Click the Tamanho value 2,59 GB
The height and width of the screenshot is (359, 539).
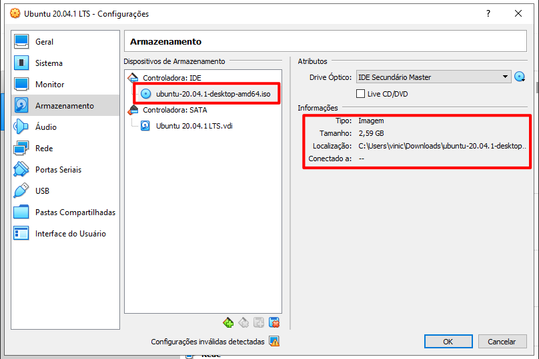372,133
